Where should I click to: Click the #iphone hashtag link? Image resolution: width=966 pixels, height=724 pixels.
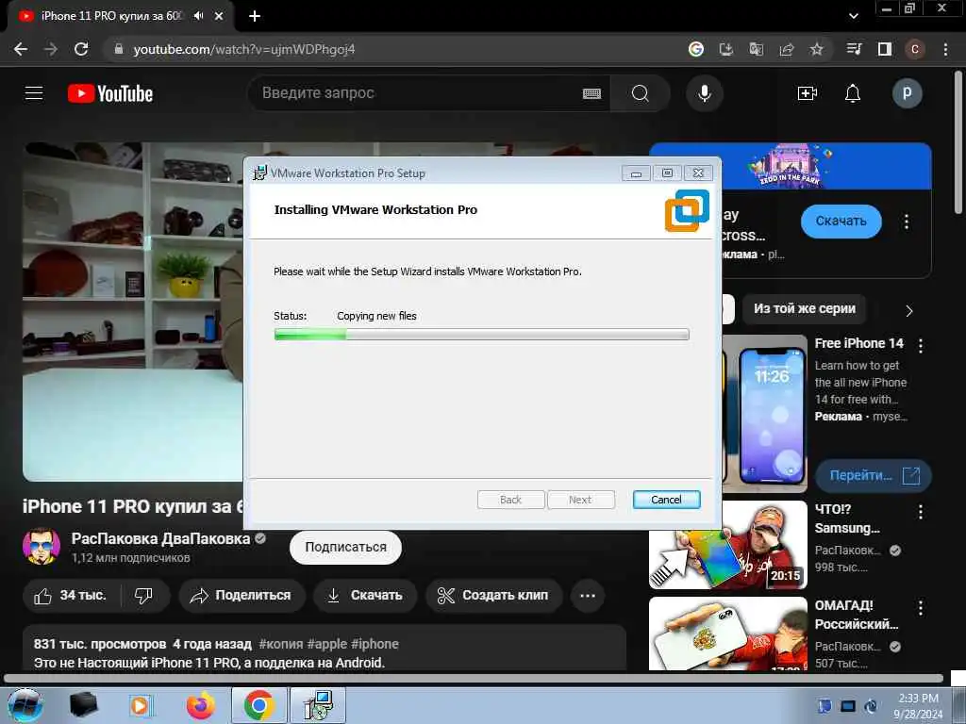[375, 644]
